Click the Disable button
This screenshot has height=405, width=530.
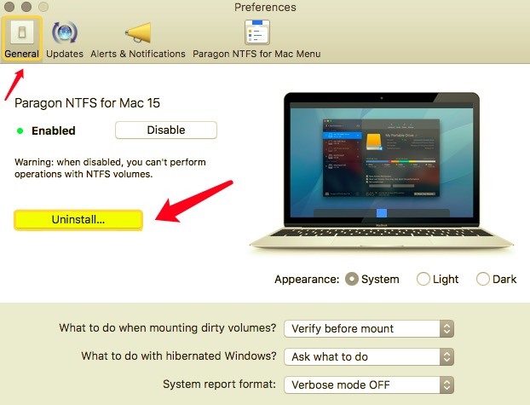[x=166, y=130]
